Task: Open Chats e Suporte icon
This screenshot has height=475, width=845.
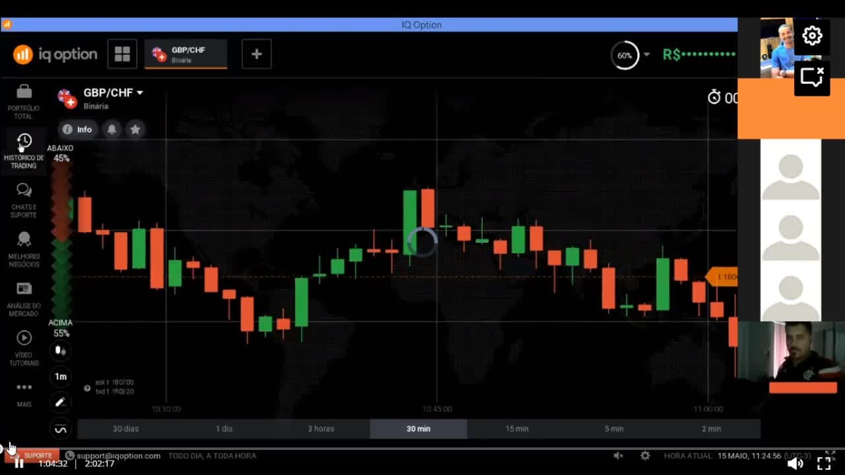Action: click(24, 191)
